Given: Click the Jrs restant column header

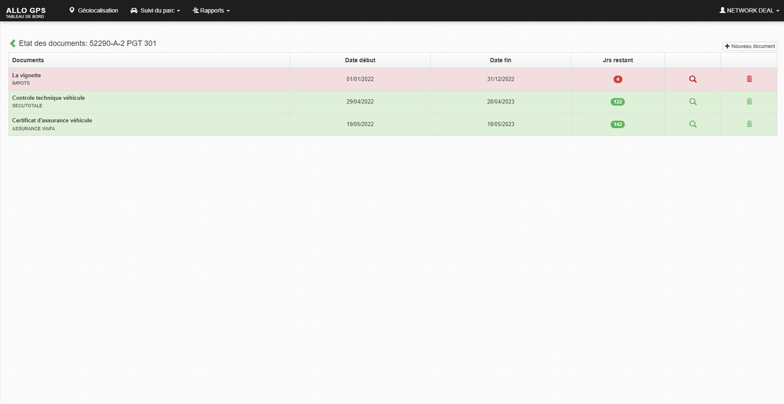Looking at the screenshot, I should [x=617, y=60].
